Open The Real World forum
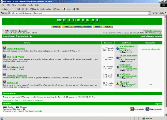167x120 pixels. [16, 57]
